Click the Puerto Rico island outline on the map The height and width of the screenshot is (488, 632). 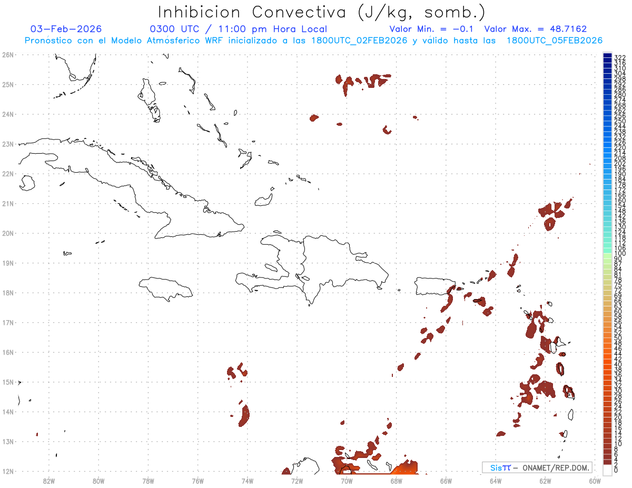coord(434,286)
